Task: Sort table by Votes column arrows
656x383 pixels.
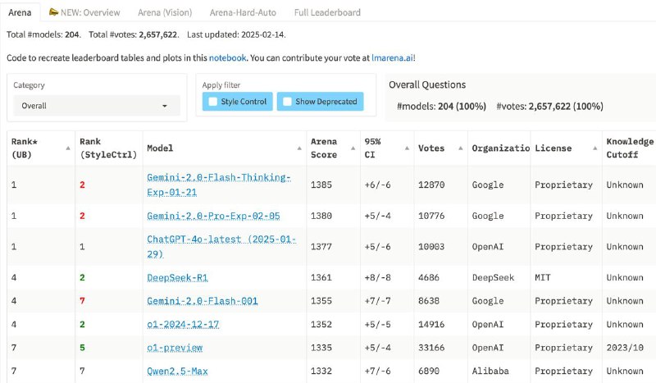Action: click(x=458, y=148)
